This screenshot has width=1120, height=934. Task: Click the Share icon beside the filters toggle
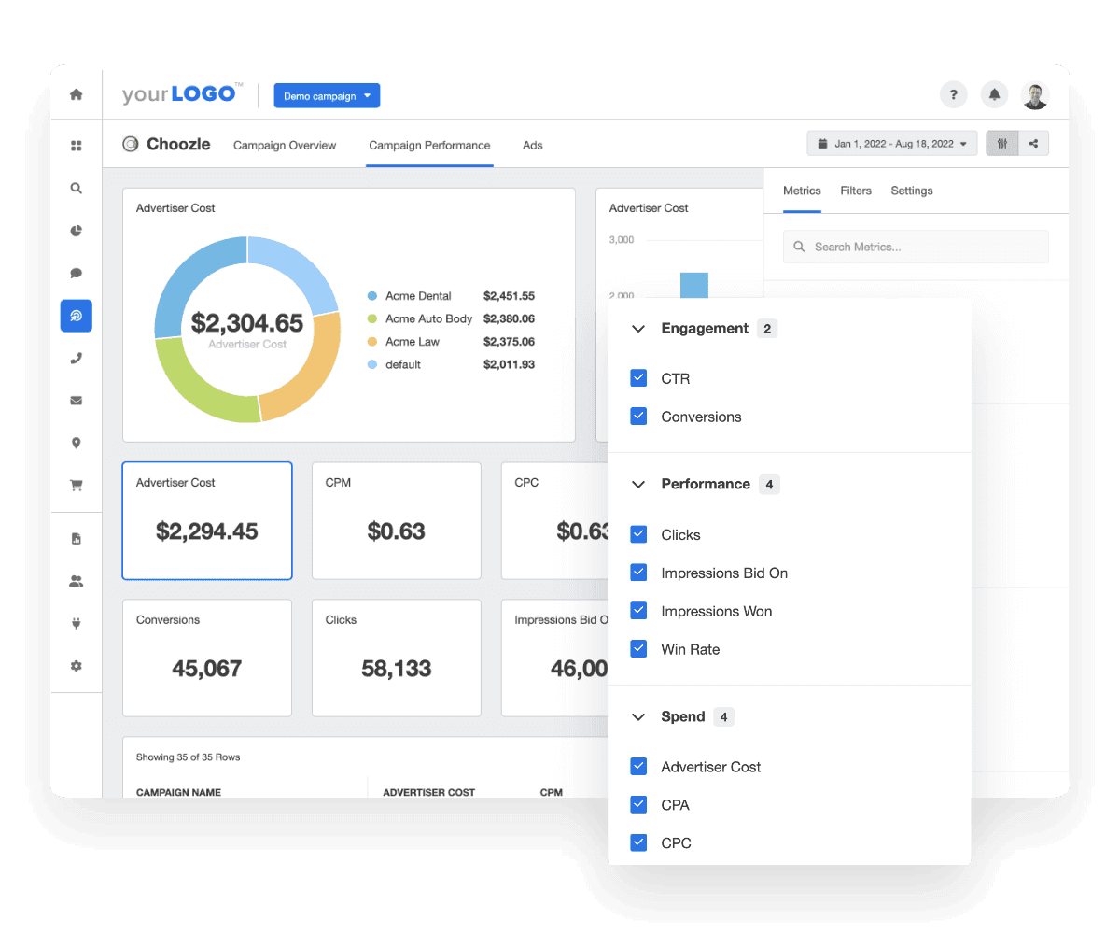tap(1031, 143)
